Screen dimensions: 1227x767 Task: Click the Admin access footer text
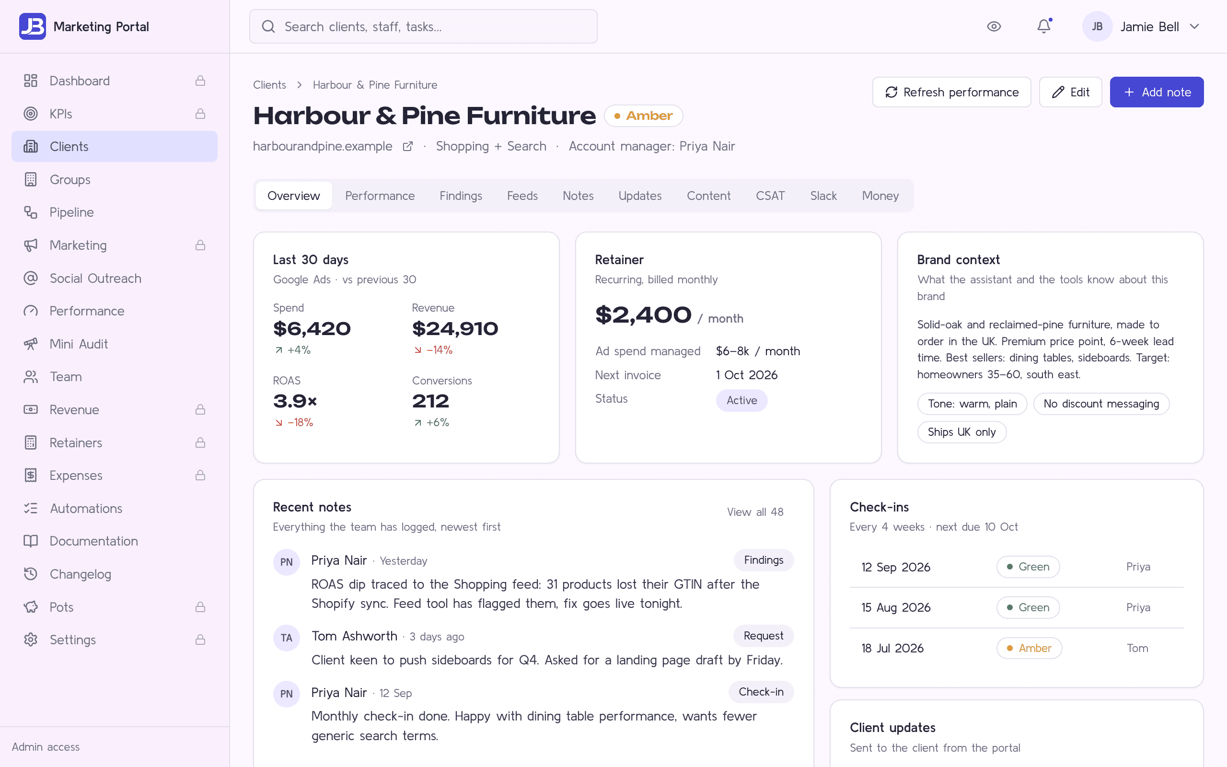point(46,747)
